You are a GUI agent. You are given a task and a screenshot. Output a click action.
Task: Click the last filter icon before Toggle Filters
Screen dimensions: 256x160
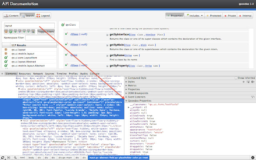click(33, 31)
